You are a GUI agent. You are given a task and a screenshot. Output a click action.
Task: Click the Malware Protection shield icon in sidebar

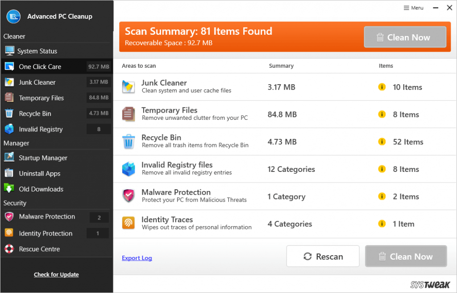9,217
